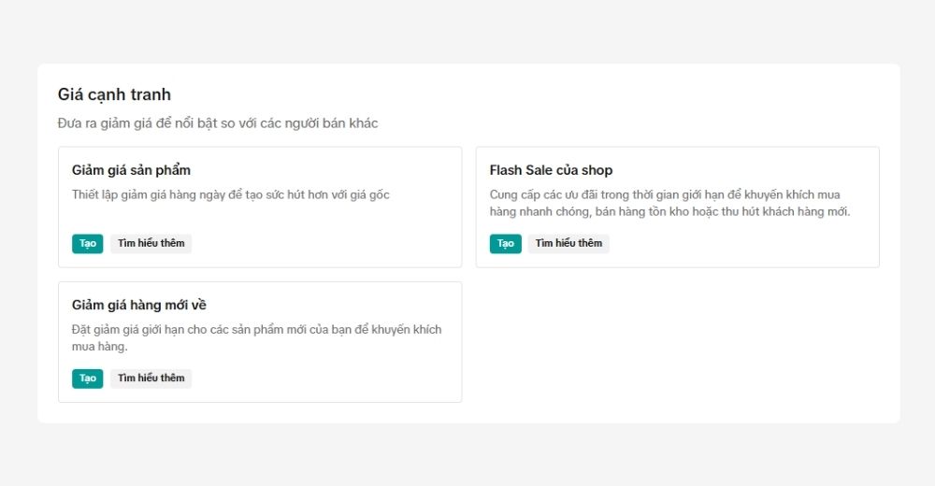Image resolution: width=935 pixels, height=486 pixels.
Task: Click the Giảm giá hàng mới về heading
Action: 139,305
